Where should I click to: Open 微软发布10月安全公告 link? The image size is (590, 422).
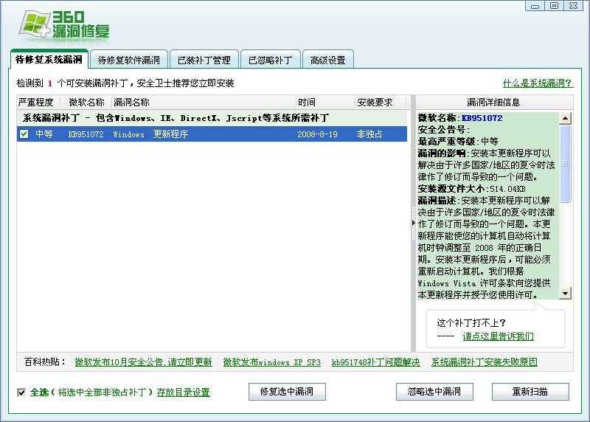click(x=143, y=362)
